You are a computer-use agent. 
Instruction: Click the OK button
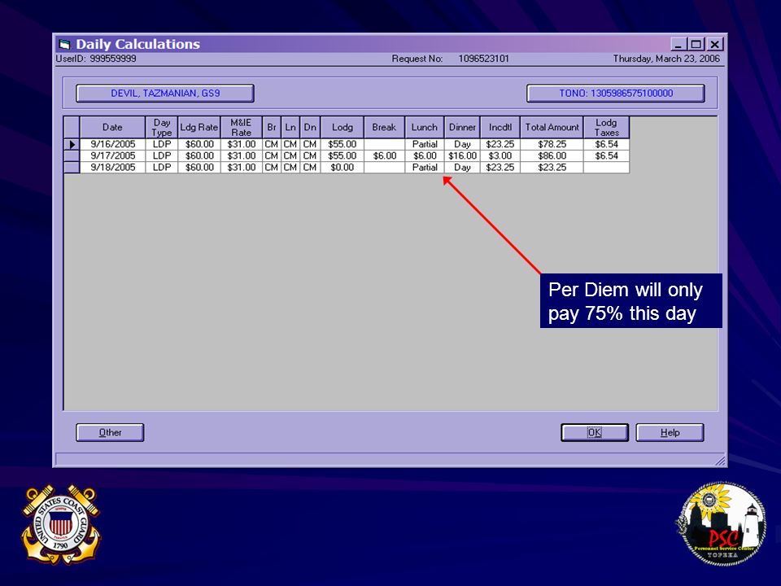(594, 432)
